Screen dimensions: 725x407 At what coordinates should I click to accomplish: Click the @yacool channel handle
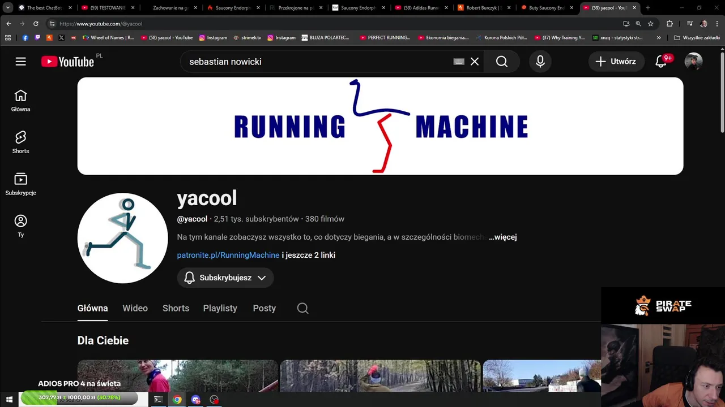[192, 219]
